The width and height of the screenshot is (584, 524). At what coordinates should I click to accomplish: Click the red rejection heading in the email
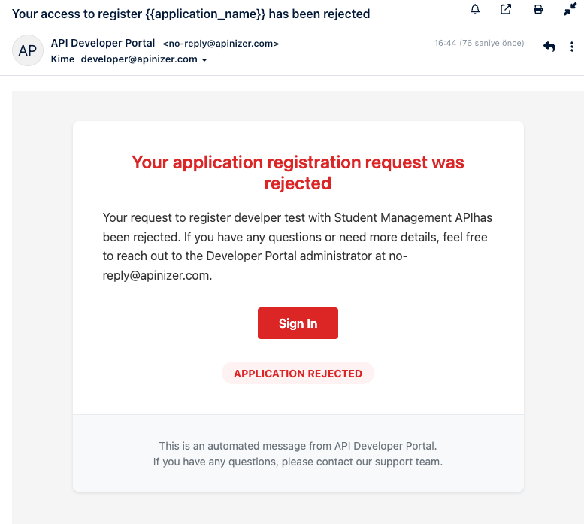point(298,172)
